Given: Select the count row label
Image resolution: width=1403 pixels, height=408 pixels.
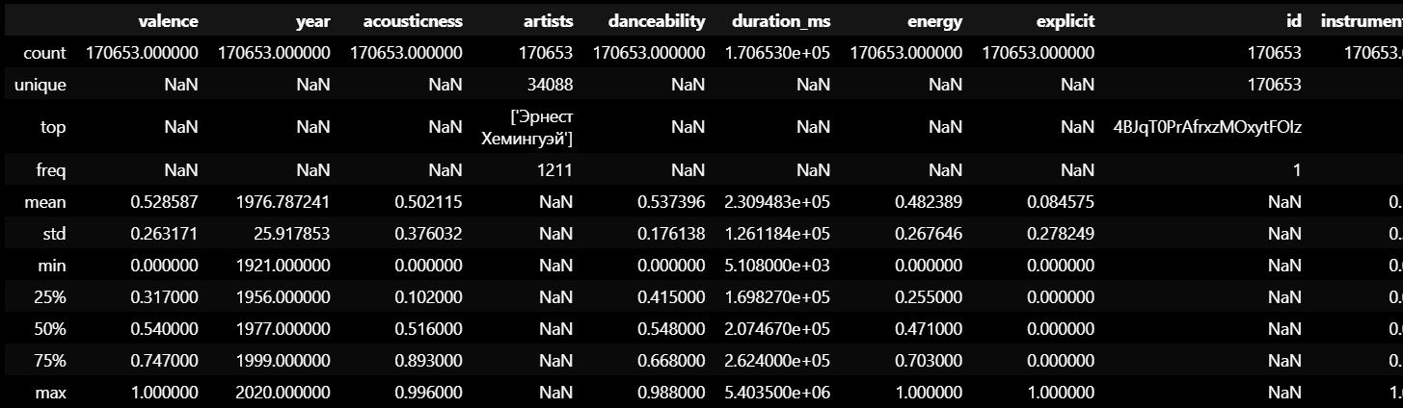Looking at the screenshot, I should [45, 52].
